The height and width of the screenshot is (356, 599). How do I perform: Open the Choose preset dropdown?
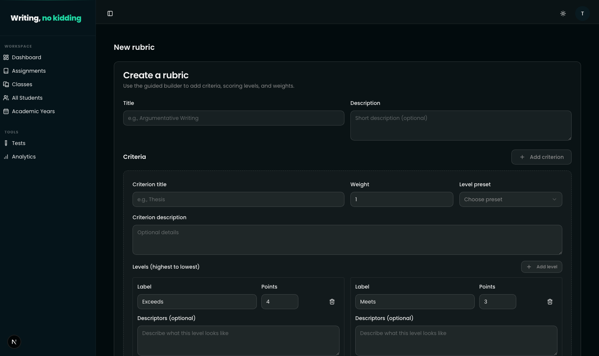(x=511, y=199)
